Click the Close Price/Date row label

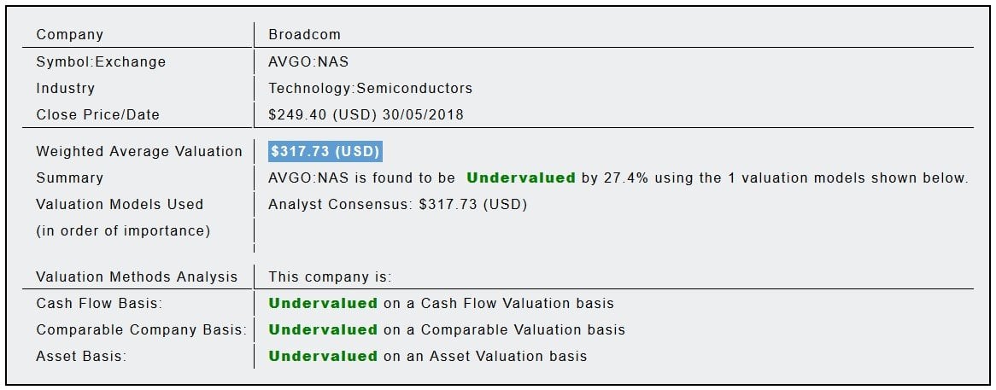coord(97,115)
